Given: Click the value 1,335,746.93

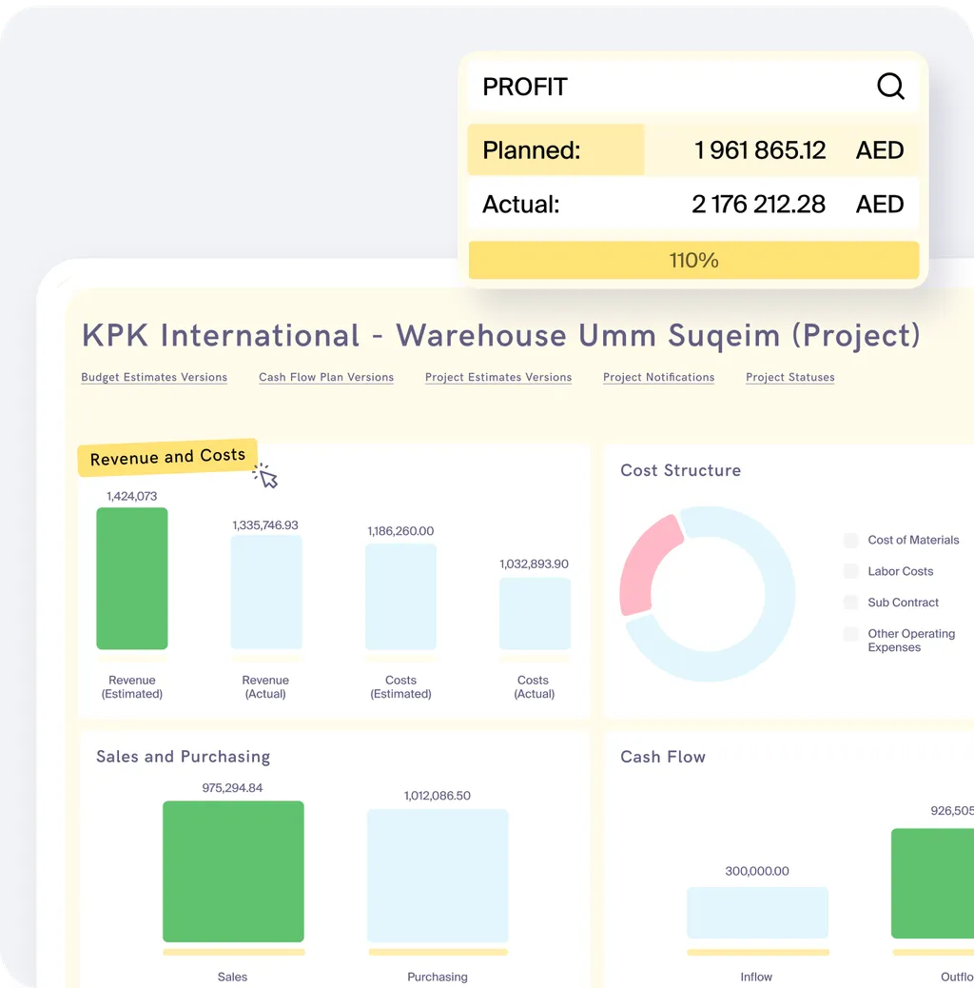Looking at the screenshot, I should tap(265, 524).
